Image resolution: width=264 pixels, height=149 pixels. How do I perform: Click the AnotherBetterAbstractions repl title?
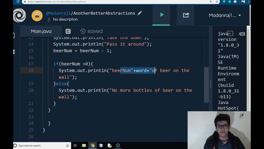pyautogui.click(x=104, y=13)
